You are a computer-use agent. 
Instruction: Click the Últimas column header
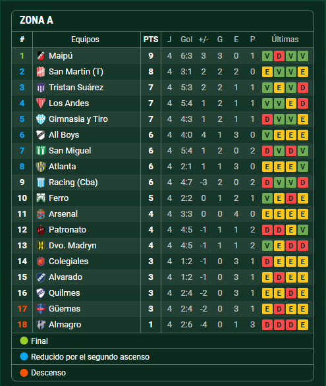click(x=285, y=40)
